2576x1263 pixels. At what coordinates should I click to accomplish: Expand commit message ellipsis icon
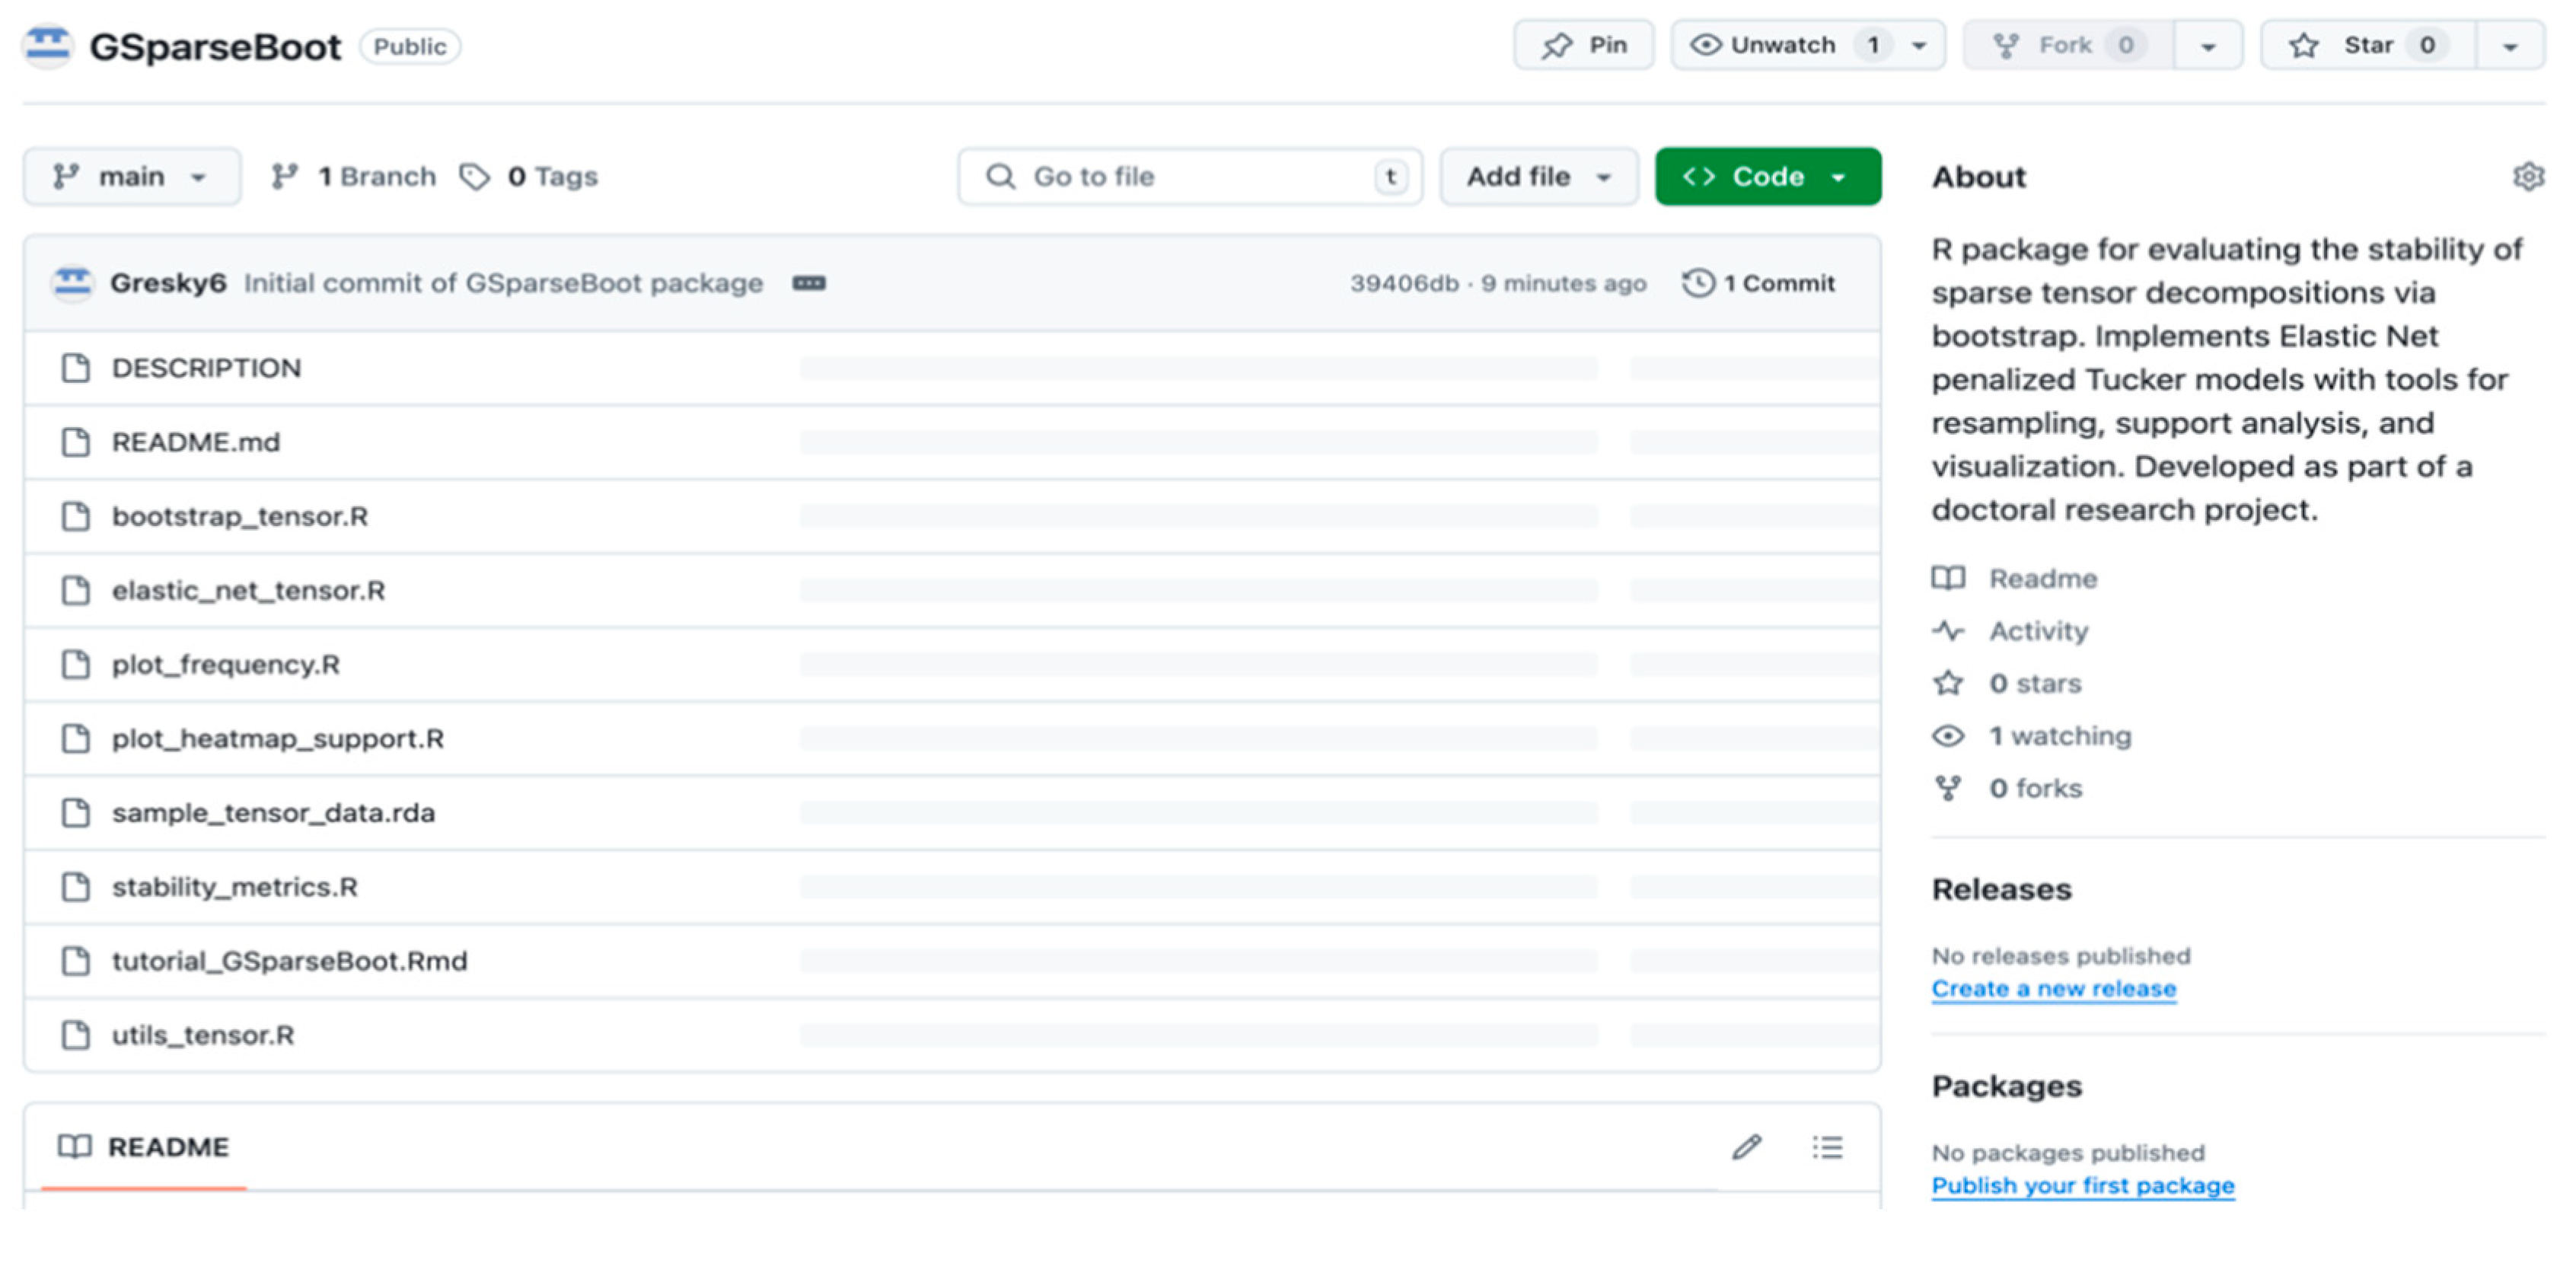(808, 284)
